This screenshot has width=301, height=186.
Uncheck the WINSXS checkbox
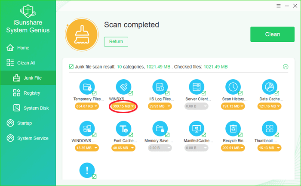pyautogui.click(x=131, y=93)
